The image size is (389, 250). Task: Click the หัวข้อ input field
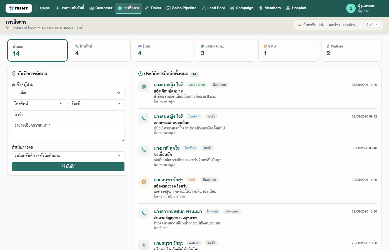(x=68, y=114)
